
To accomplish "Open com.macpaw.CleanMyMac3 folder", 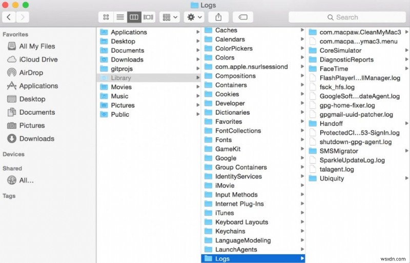I will pos(358,32).
